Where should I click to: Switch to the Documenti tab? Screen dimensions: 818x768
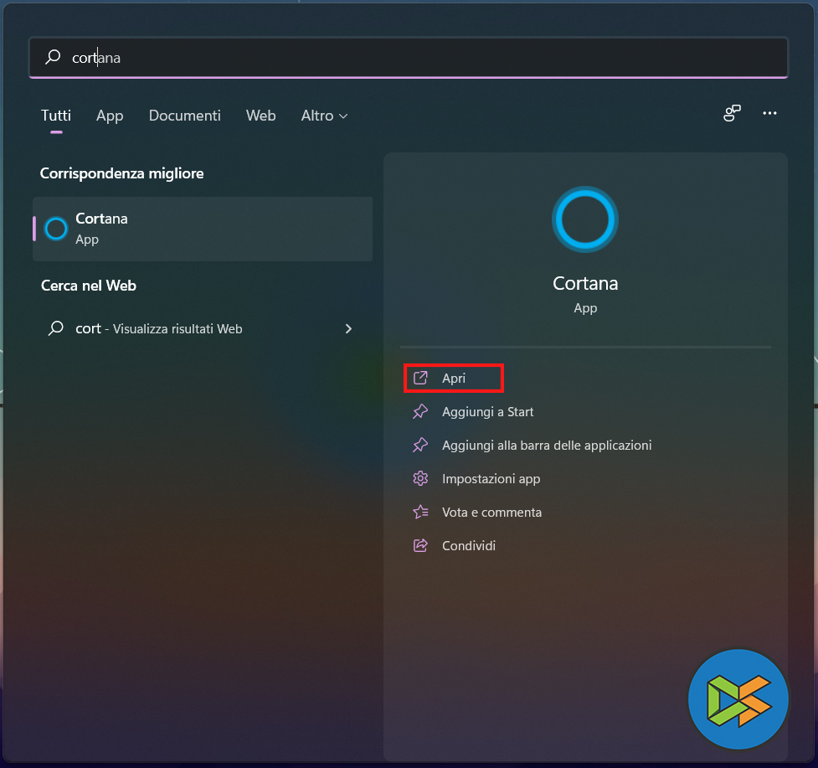pos(185,116)
